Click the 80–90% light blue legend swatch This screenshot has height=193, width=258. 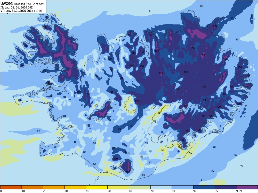coord(183,187)
